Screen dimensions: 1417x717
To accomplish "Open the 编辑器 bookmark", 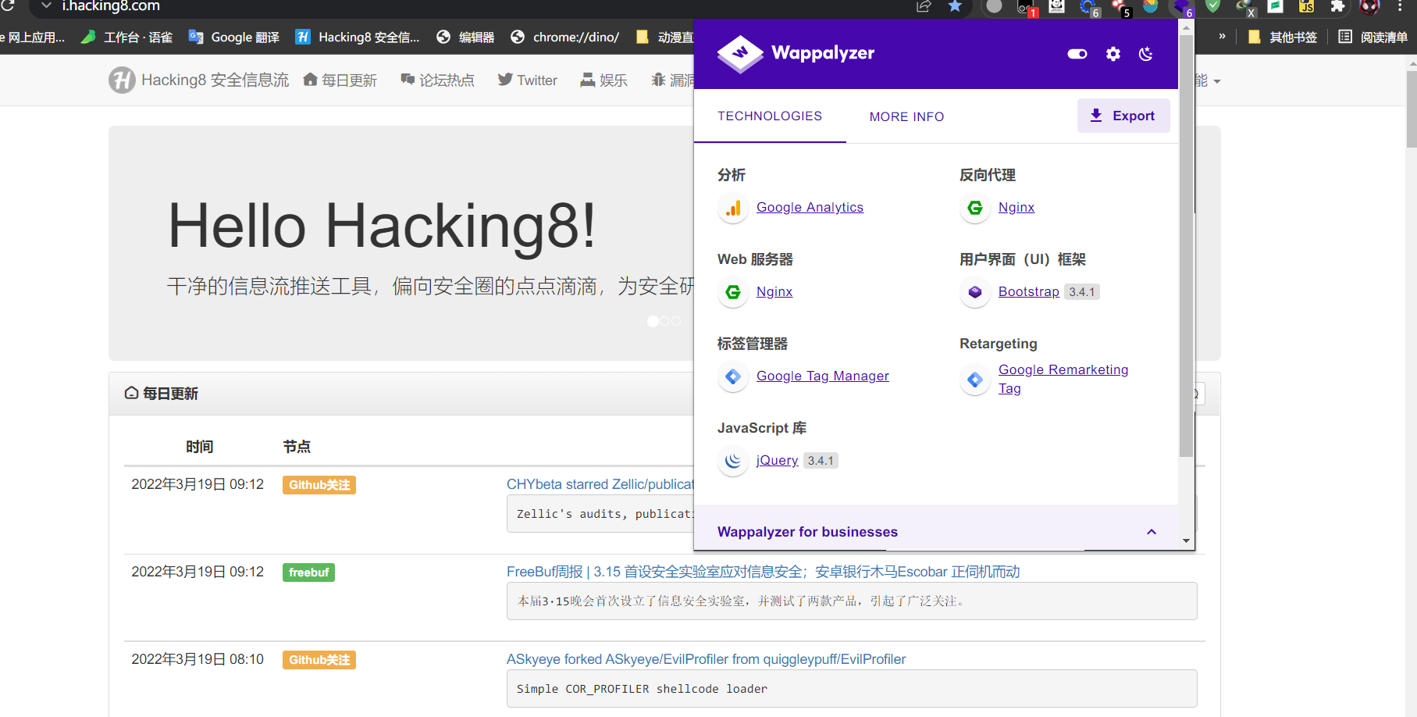I will [465, 37].
